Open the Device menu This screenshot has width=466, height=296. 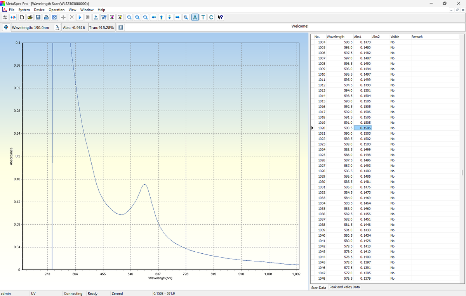click(x=39, y=10)
